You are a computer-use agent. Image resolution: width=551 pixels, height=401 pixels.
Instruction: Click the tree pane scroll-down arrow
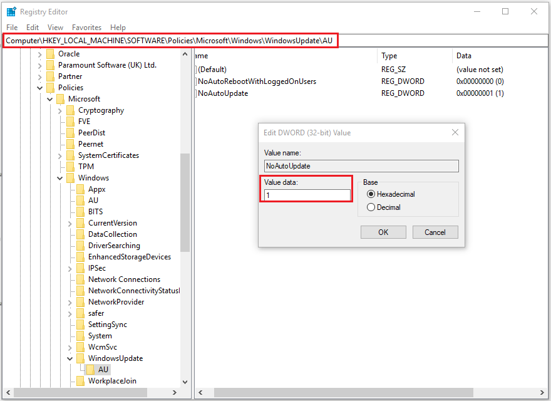(185, 382)
